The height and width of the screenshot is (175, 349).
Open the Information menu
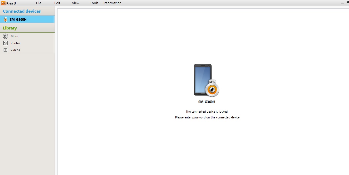pyautogui.click(x=112, y=3)
